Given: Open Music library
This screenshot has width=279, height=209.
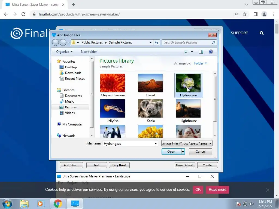Looking at the screenshot, I should pos(69,102).
